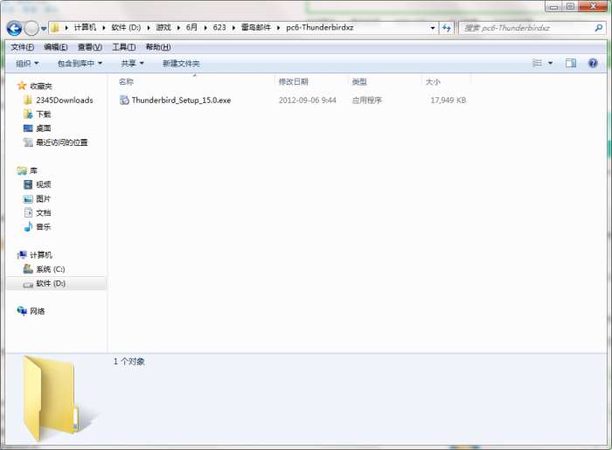
Task: Click the folder icon in address bar
Action: pos(55,28)
